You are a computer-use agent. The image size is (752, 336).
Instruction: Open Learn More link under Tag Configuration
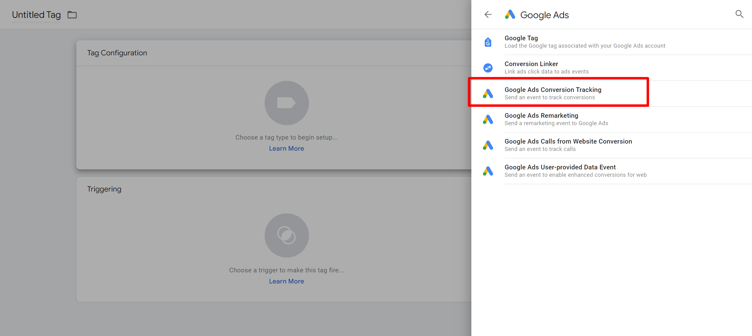point(286,148)
